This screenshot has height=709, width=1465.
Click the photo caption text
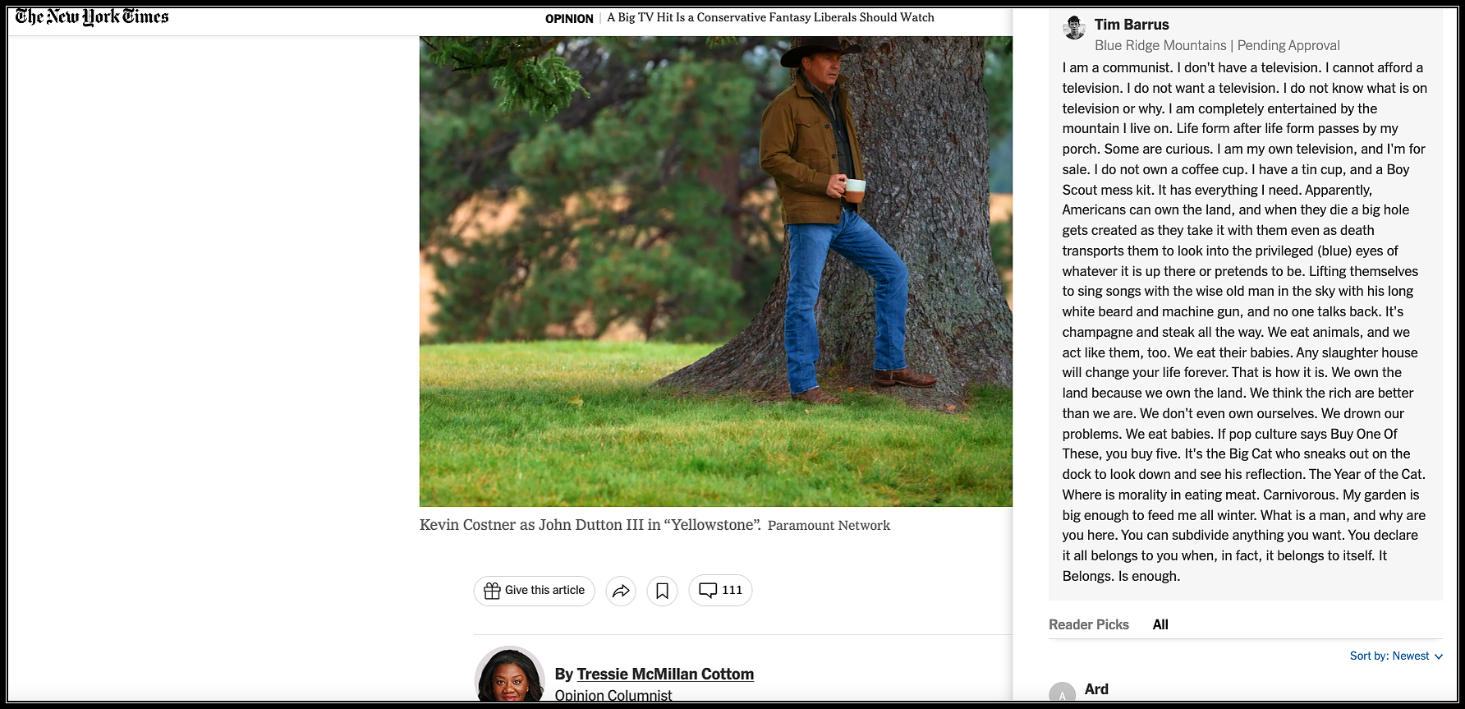tap(590, 525)
